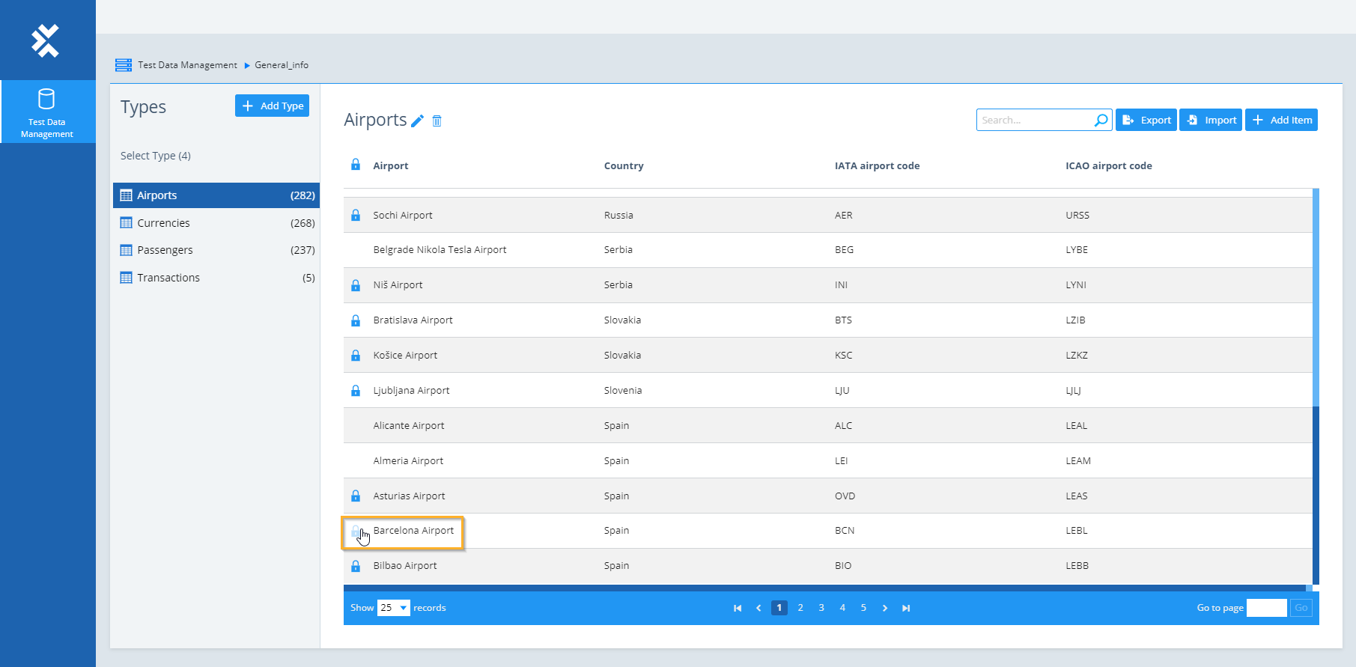The width and height of the screenshot is (1356, 667).
Task: Toggle lock on Bratislava Airport row
Action: click(356, 320)
